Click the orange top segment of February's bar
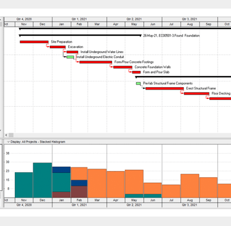The image size is (231, 226). pos(79,174)
